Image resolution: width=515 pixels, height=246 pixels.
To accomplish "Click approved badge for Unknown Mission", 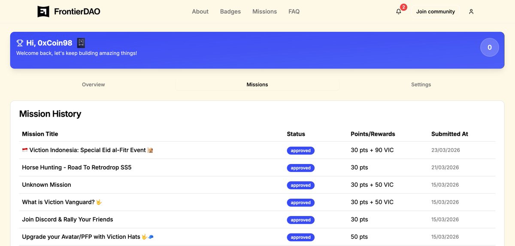I will click(301, 185).
